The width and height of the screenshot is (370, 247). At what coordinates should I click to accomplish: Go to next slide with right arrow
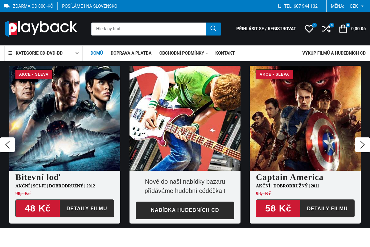click(x=363, y=145)
